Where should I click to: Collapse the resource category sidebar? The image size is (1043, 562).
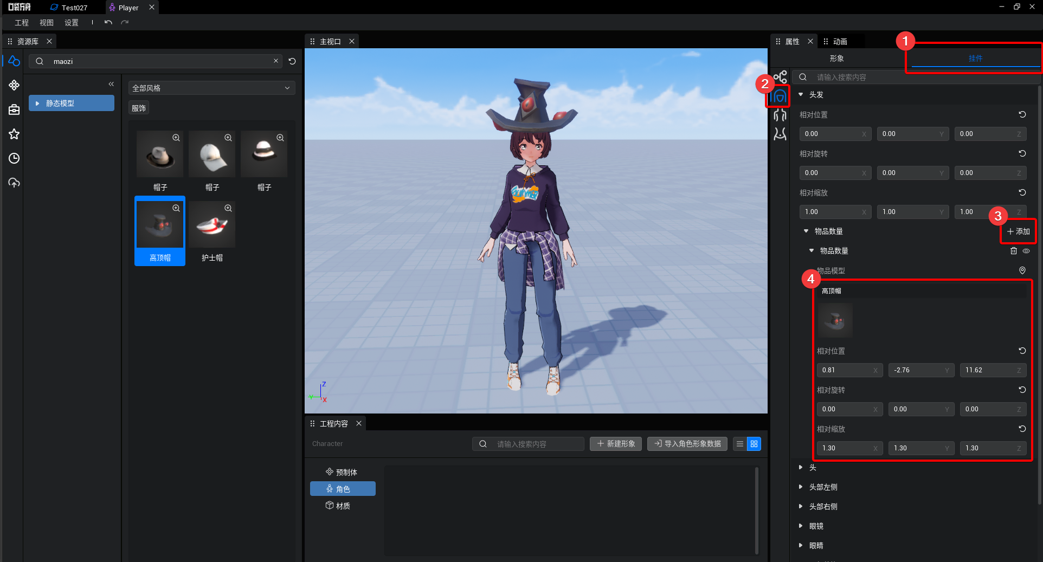tap(111, 84)
